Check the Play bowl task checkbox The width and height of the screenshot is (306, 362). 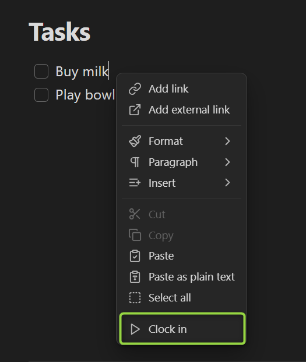41,95
